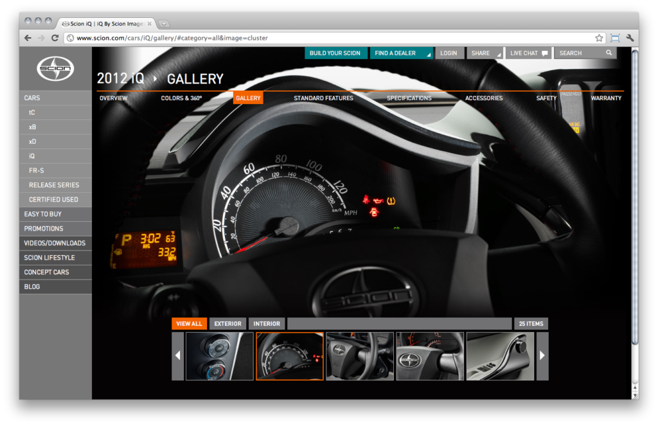Select the FR-S model in the sidebar

(x=55, y=170)
